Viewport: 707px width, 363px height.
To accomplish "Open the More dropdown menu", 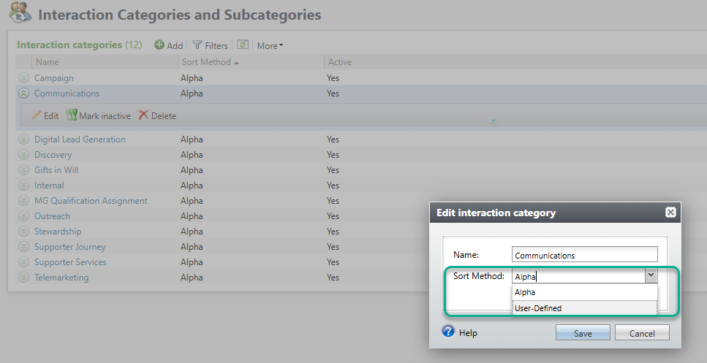I will pyautogui.click(x=270, y=45).
